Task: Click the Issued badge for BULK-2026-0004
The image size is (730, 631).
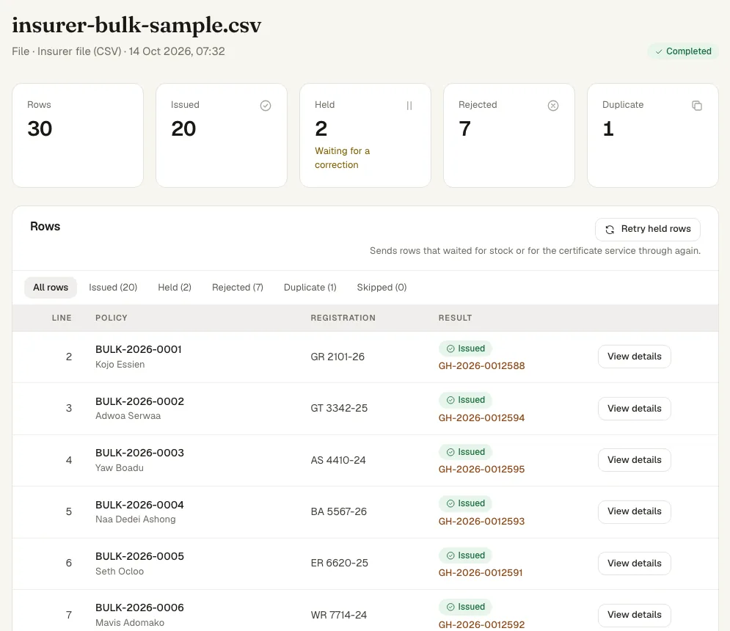Action: tap(466, 503)
